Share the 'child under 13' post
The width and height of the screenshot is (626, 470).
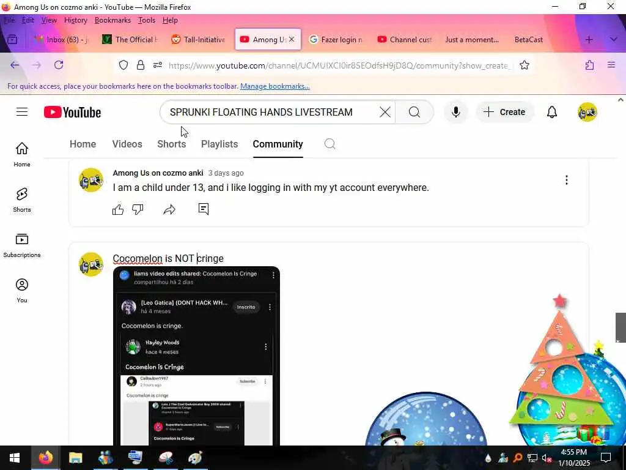169,209
